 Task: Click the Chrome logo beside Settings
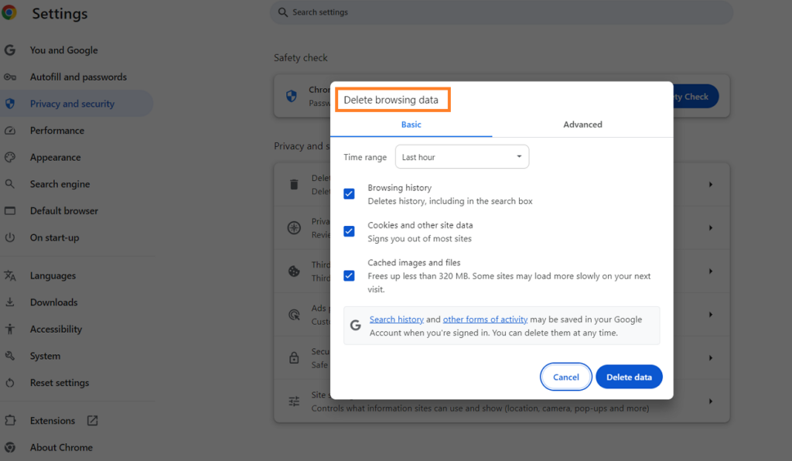pos(10,13)
